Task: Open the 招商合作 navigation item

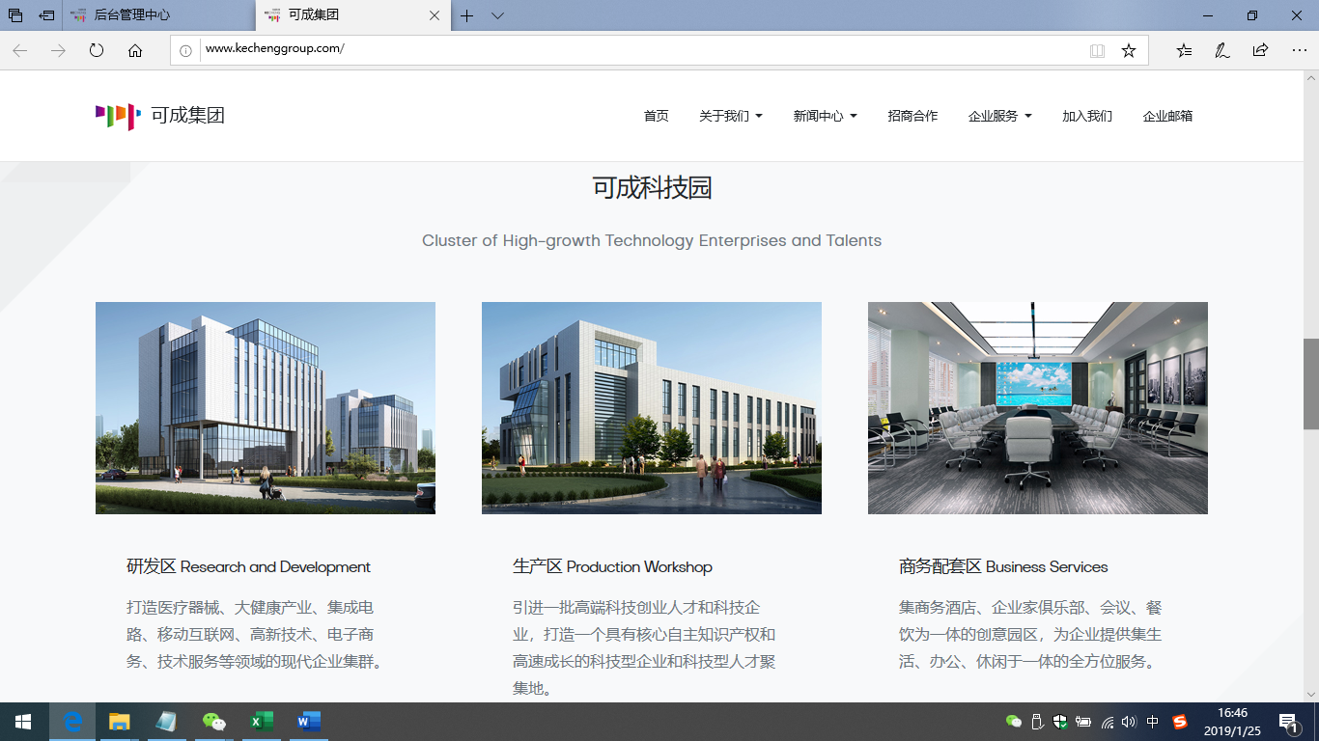Action: pyautogui.click(x=912, y=116)
